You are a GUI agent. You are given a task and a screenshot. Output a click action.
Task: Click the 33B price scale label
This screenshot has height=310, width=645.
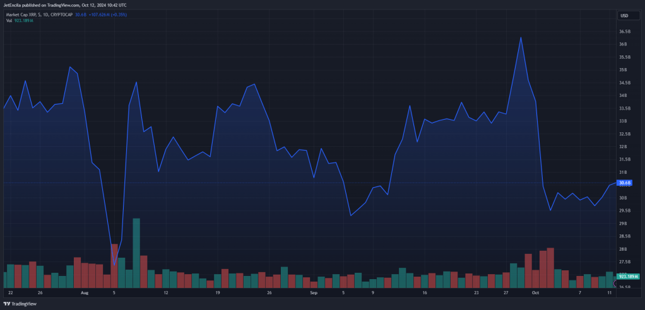tap(624, 121)
